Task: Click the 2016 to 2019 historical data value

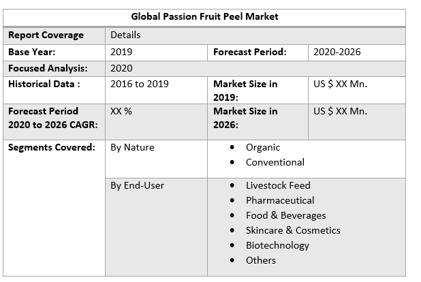Action: pos(139,84)
